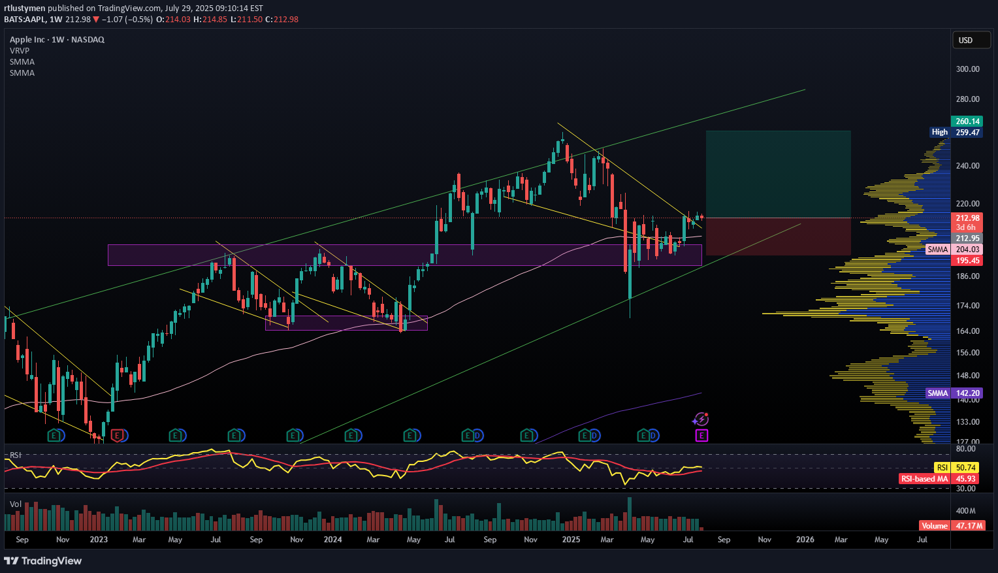Click the 80.00 RSI axis label
The height and width of the screenshot is (573, 998).
[x=966, y=449]
